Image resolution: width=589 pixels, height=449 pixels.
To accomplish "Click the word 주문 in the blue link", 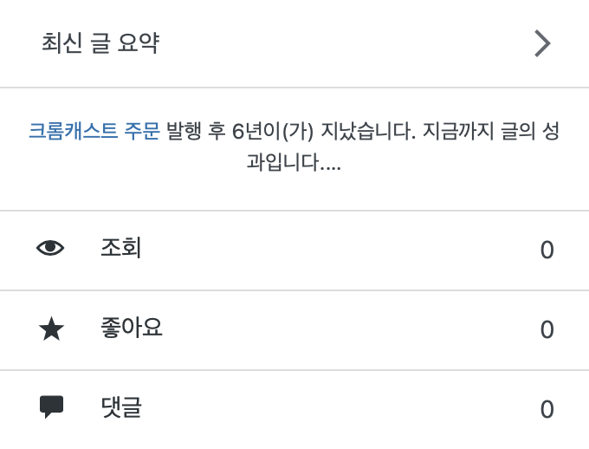I will coord(141,132).
